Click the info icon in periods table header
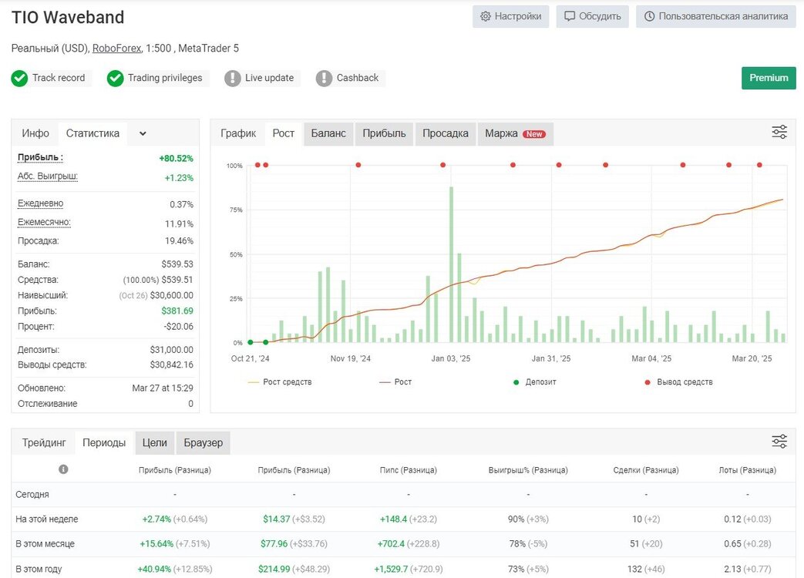Screen dimensions: 804x578 coord(63,469)
